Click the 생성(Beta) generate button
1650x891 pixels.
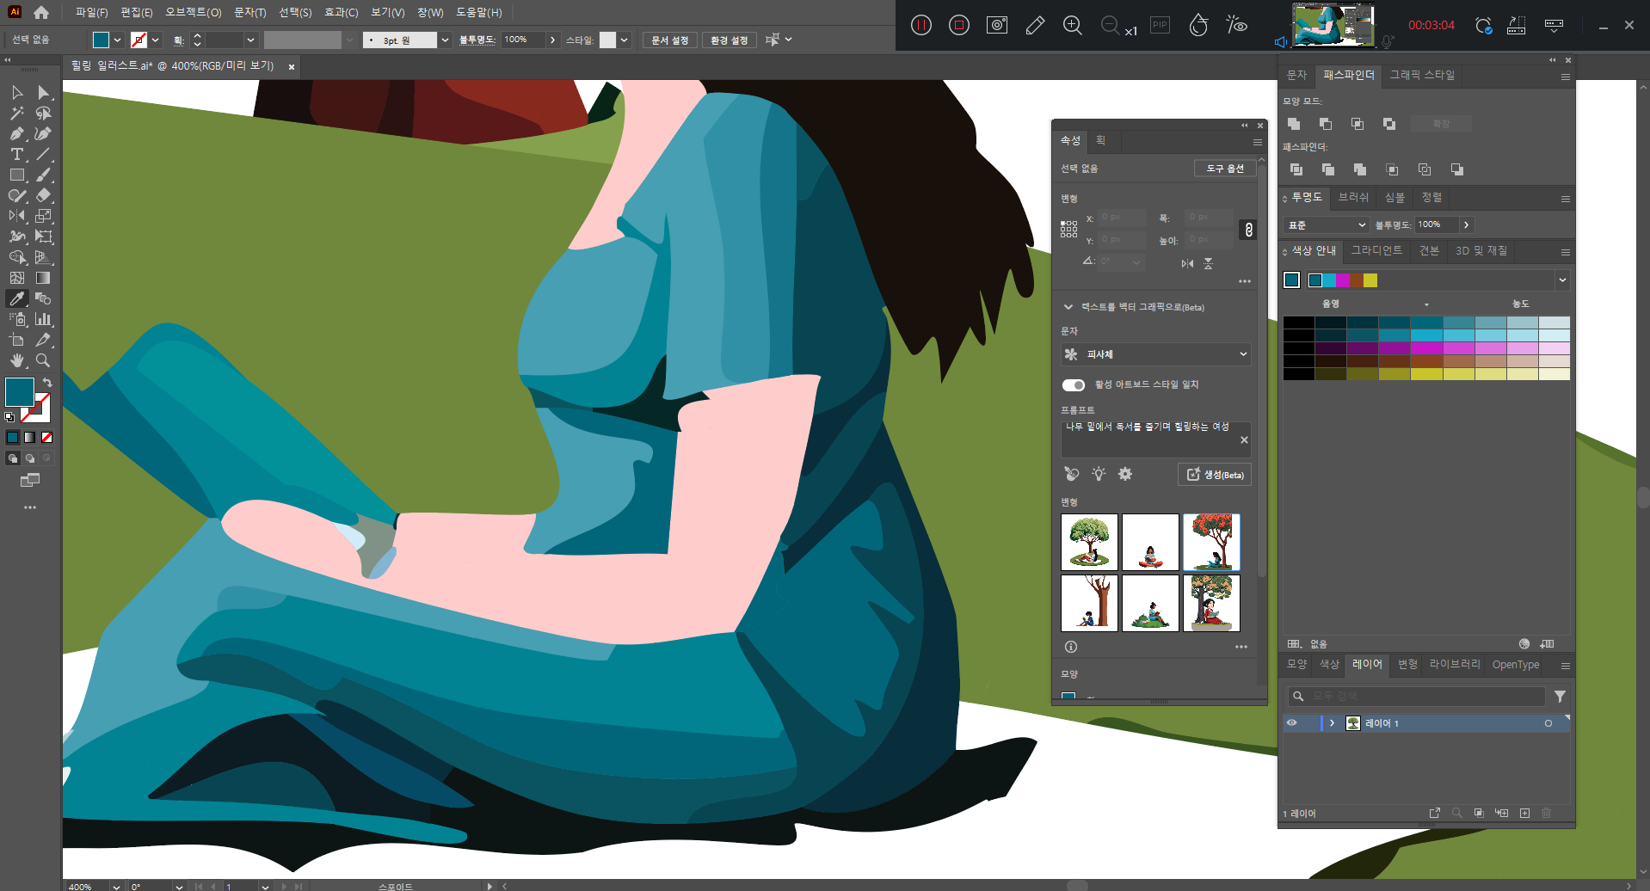click(x=1214, y=475)
